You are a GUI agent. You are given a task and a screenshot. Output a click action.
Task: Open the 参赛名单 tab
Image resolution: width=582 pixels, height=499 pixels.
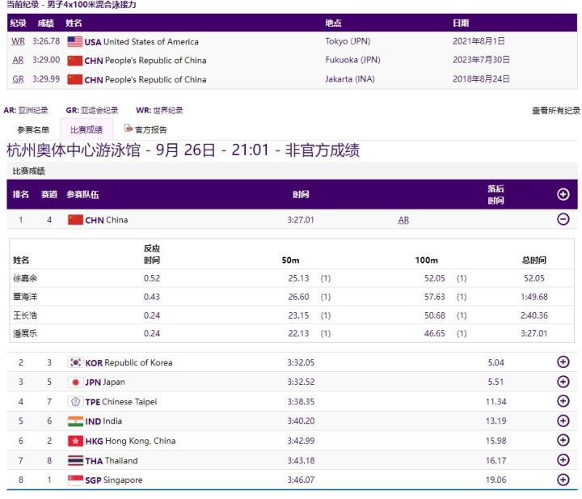33,129
